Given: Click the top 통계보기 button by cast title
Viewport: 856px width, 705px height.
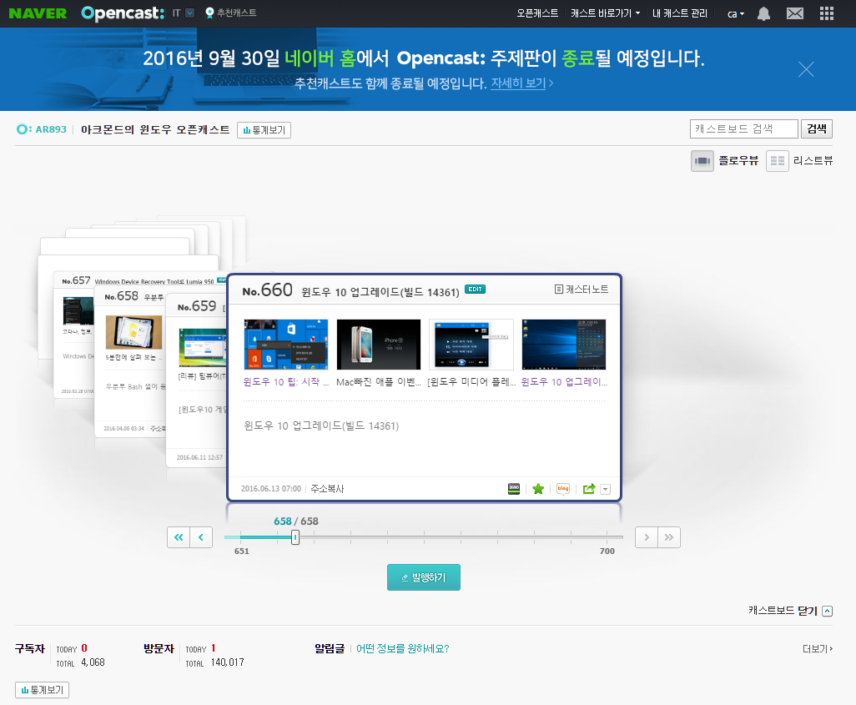Looking at the screenshot, I should pyautogui.click(x=264, y=130).
